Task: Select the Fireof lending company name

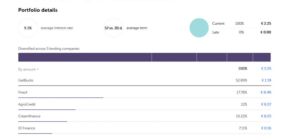Action: click(23, 92)
